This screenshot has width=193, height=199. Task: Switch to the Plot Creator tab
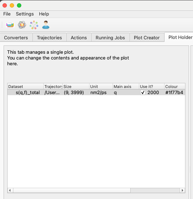pos(147,37)
